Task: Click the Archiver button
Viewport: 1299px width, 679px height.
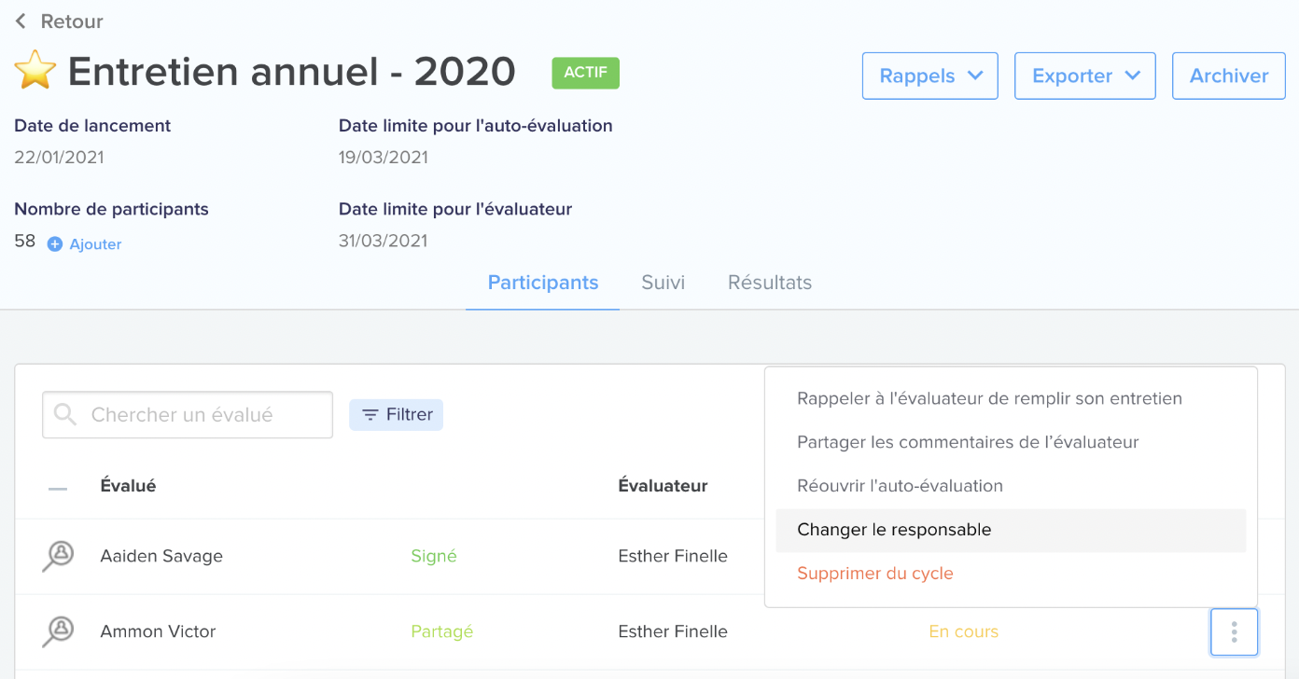Action: (x=1229, y=76)
